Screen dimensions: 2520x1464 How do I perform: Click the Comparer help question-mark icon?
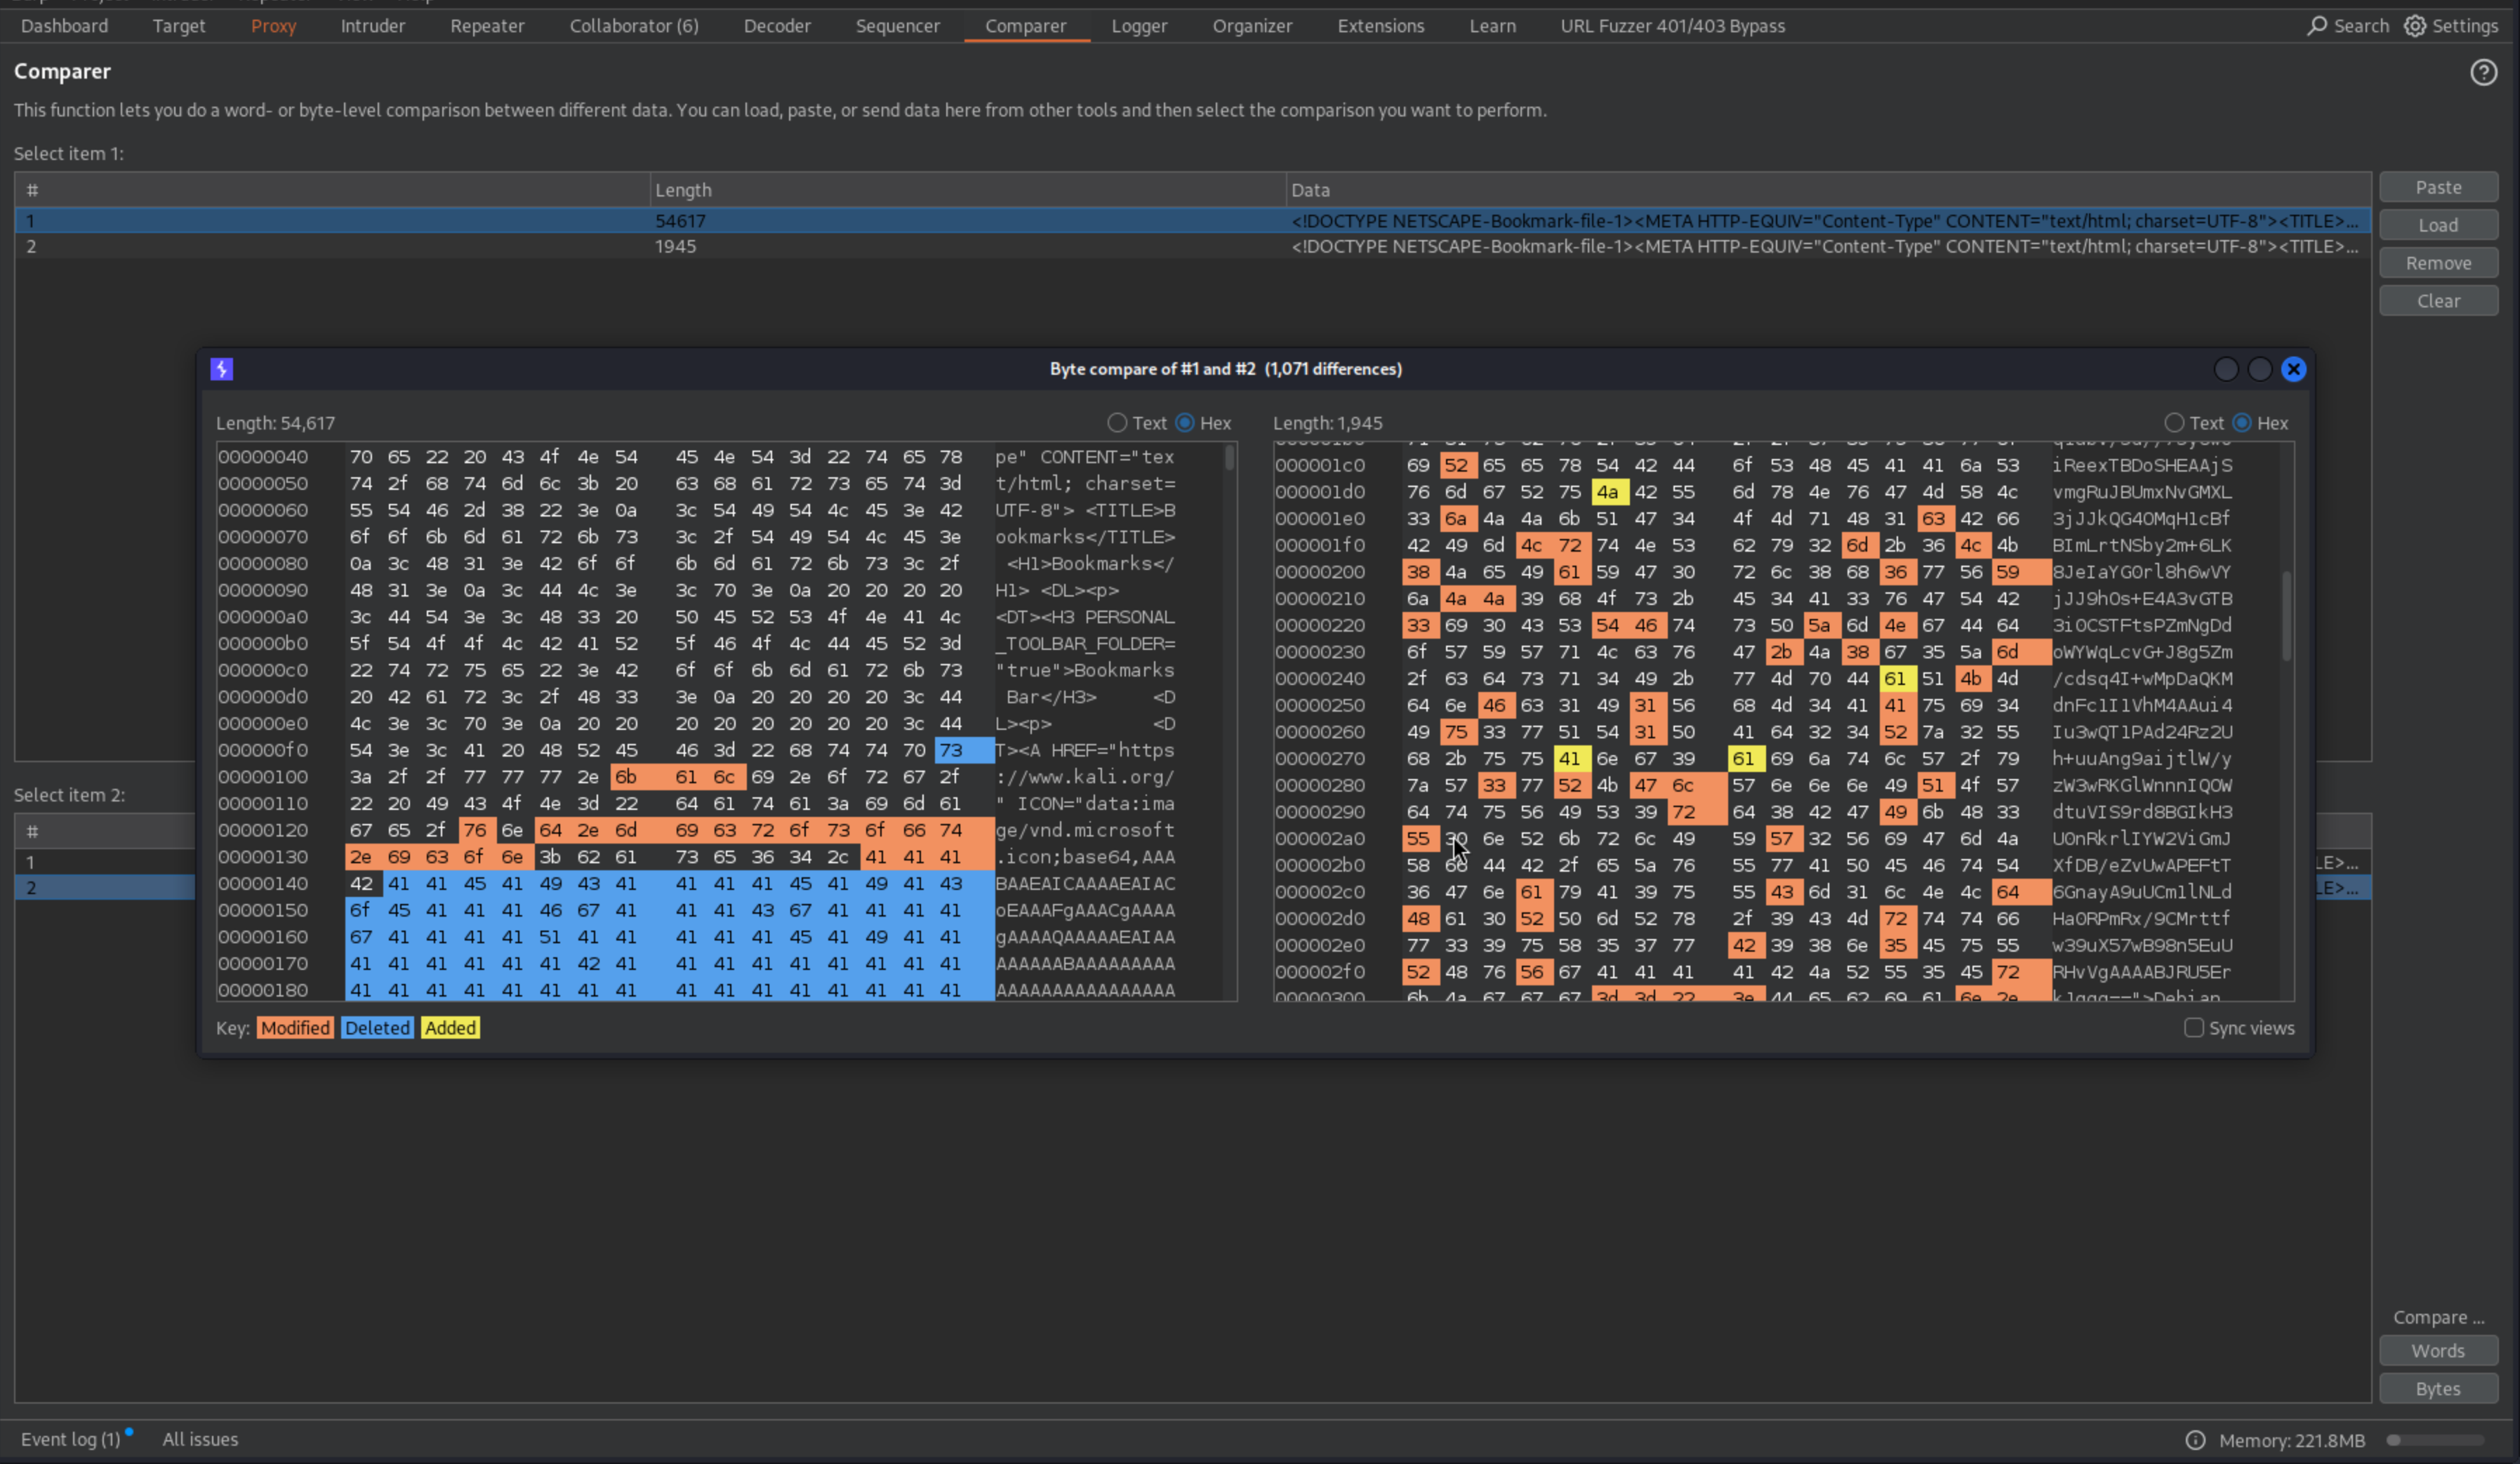[2483, 72]
